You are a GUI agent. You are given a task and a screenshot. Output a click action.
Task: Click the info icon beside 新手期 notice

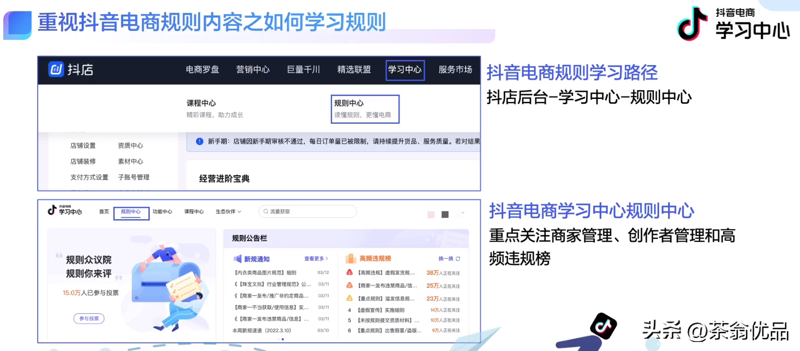coord(200,141)
